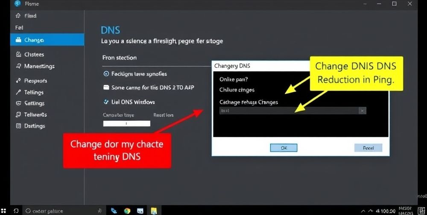Screen dimensions: 427x215
Task: Open File Explorer from the taskbar
Action: click(154, 211)
